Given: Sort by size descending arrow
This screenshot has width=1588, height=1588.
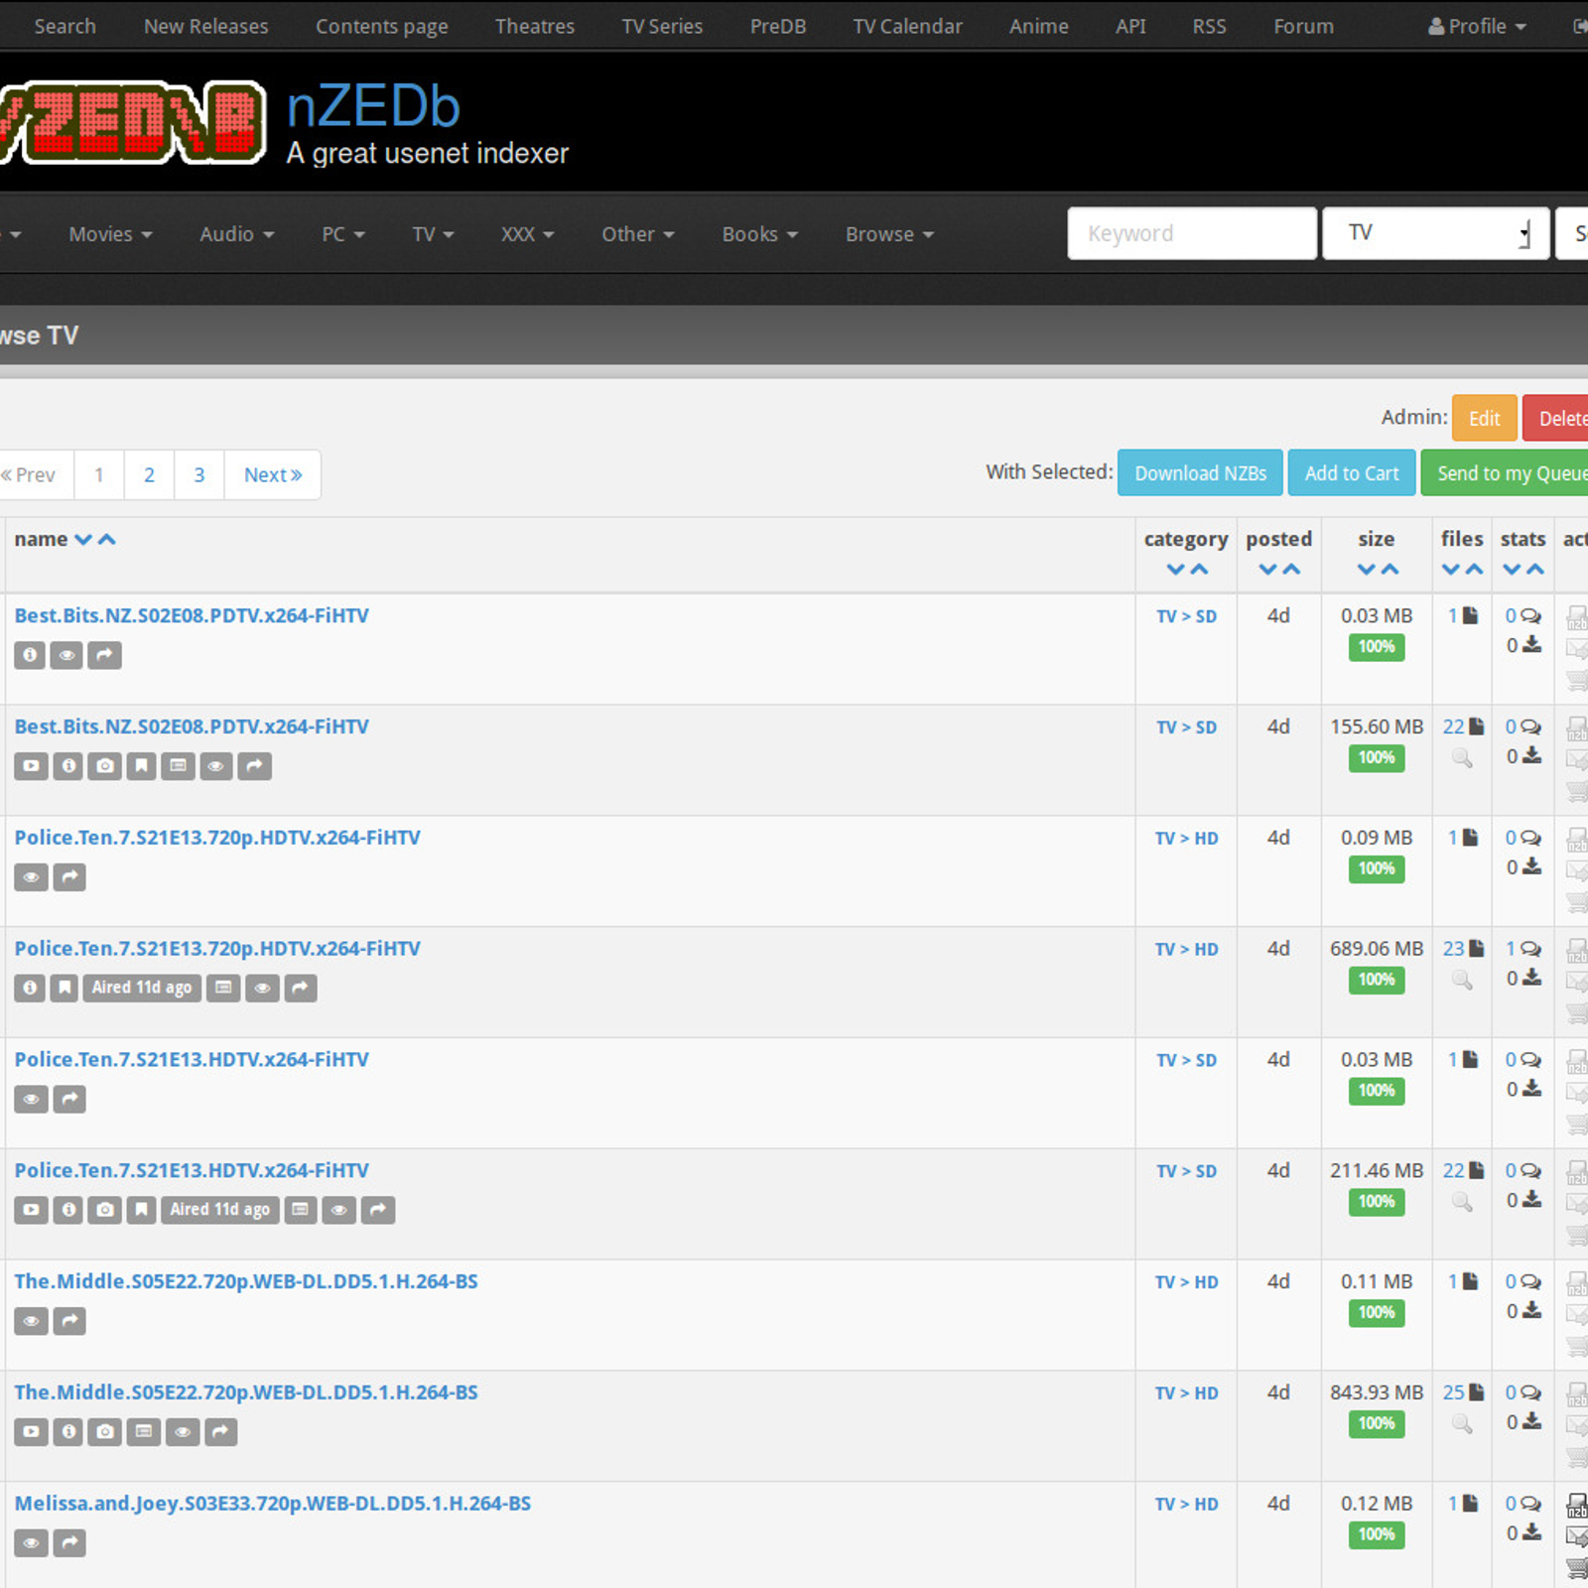Looking at the screenshot, I should tap(1366, 570).
